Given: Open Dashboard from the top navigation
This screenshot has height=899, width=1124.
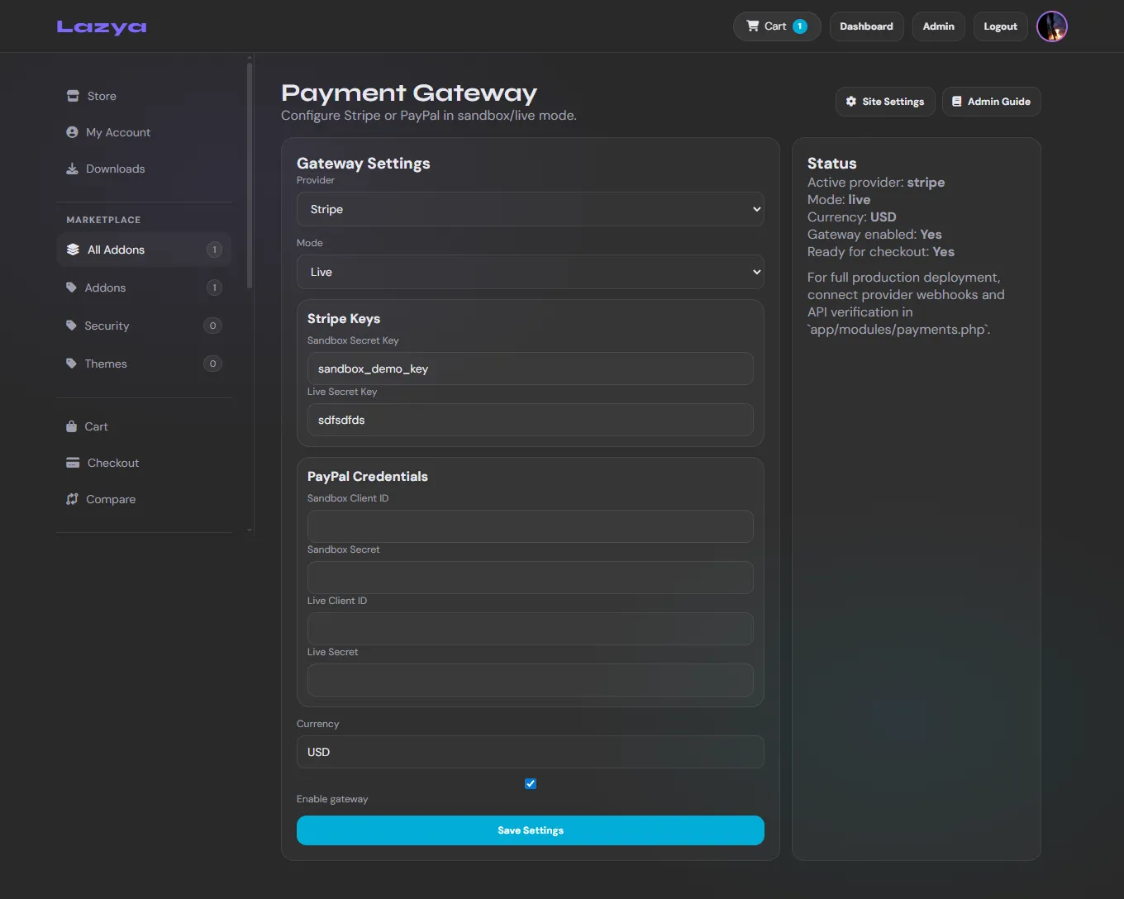Looking at the screenshot, I should click(x=866, y=26).
